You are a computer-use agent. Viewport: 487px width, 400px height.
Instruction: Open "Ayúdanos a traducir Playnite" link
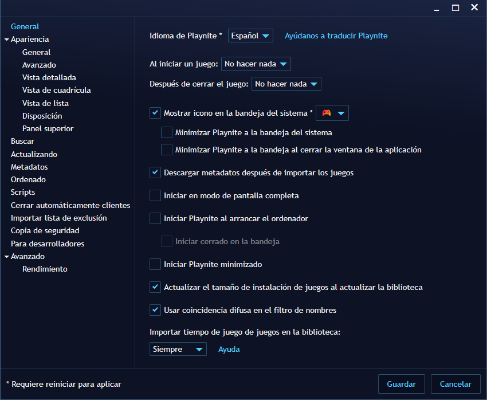point(336,36)
